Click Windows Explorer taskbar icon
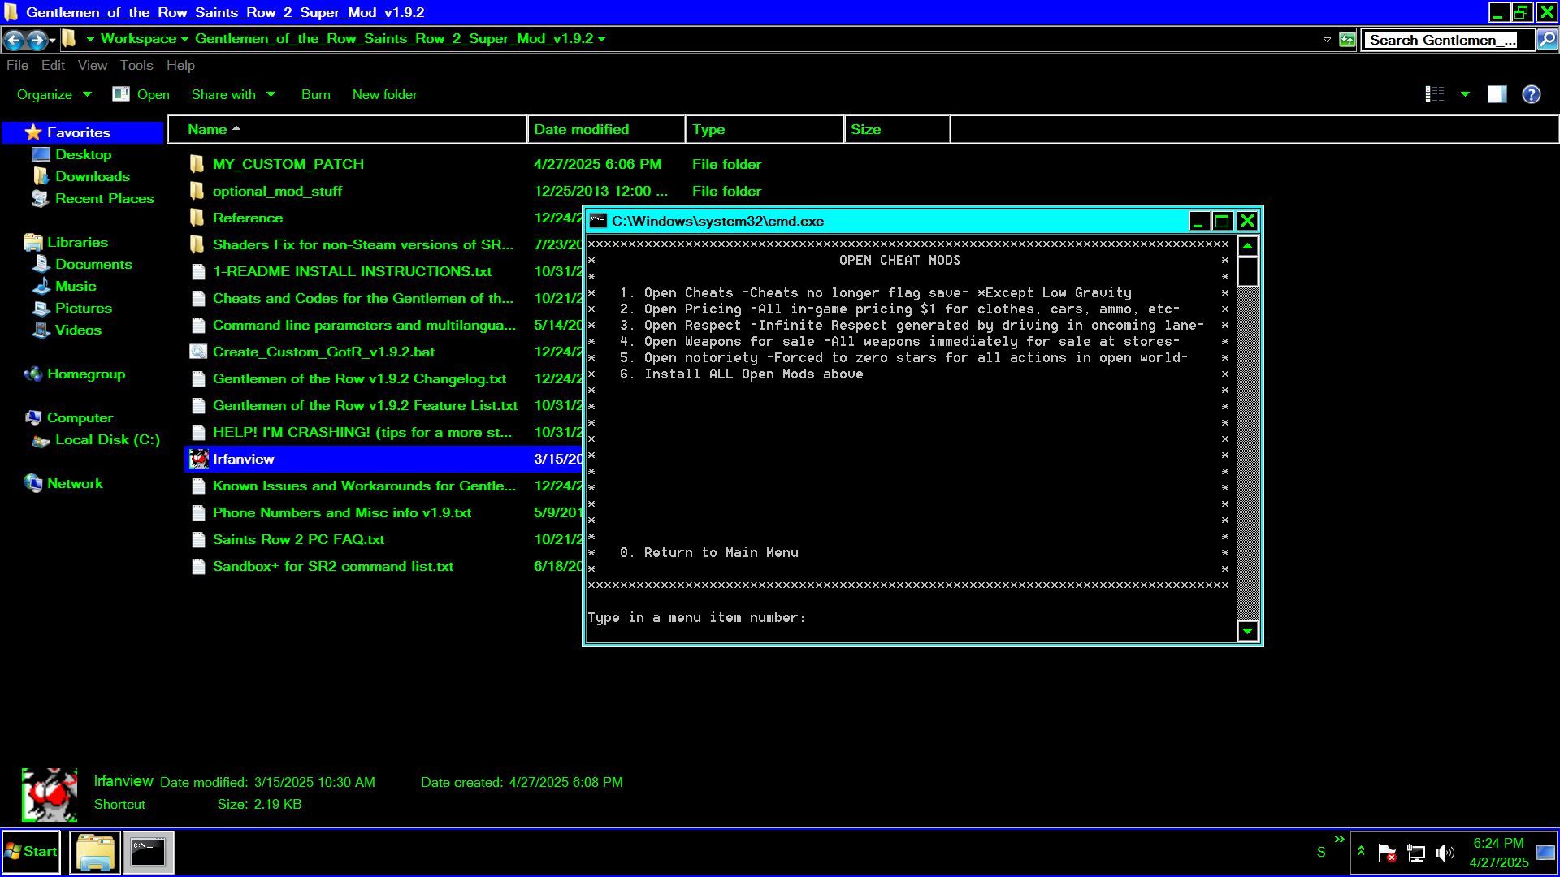1560x877 pixels. (95, 853)
